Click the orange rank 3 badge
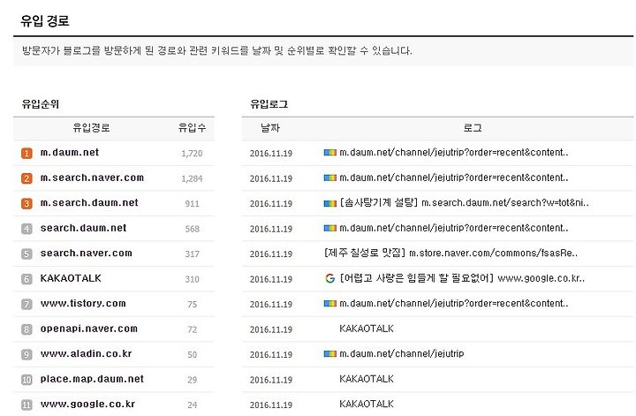Image resolution: width=636 pixels, height=416 pixels. pyautogui.click(x=26, y=203)
